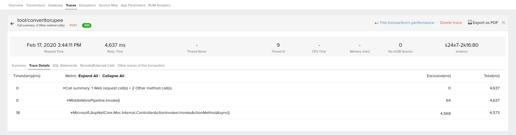The image size is (516, 135).
Task: Go to the Database tab
Action: click(x=55, y=5)
